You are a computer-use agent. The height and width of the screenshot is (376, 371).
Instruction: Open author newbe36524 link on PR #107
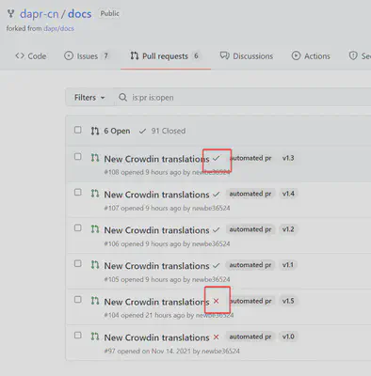(x=211, y=208)
